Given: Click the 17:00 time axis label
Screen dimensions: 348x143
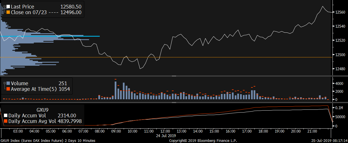Looking at the screenshot, I should 247,131.
